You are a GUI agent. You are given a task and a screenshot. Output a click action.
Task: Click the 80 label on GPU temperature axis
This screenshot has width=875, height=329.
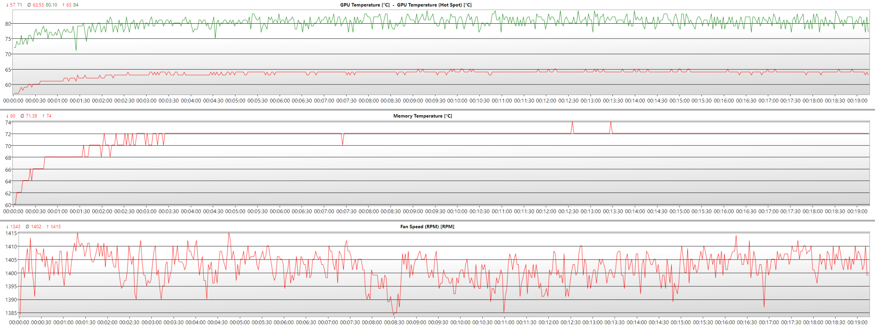[x=8, y=24]
